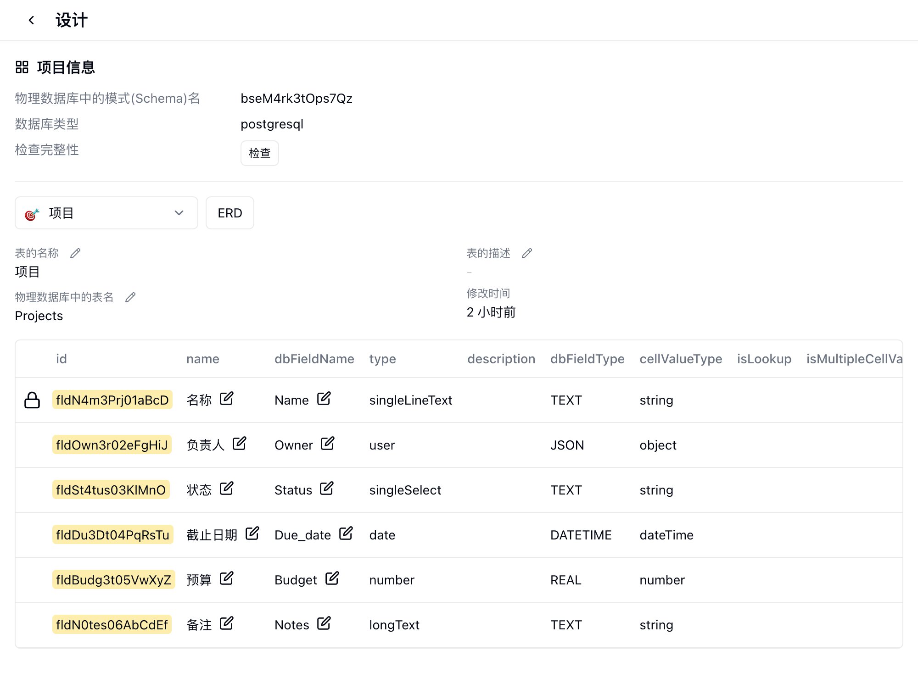918x678 pixels.
Task: Click the postgresql database type value
Action: [x=272, y=124]
